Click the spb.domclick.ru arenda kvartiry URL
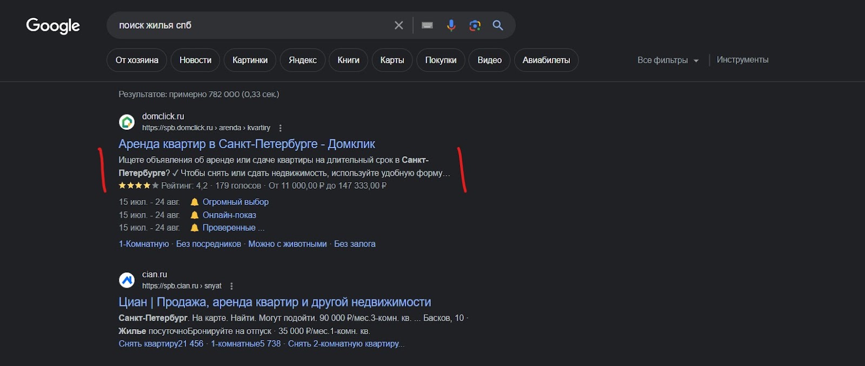The width and height of the screenshot is (865, 366). pos(206,128)
